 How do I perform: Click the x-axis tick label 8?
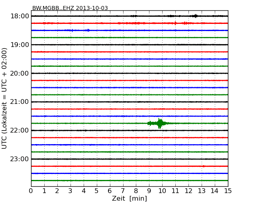(x=136, y=191)
